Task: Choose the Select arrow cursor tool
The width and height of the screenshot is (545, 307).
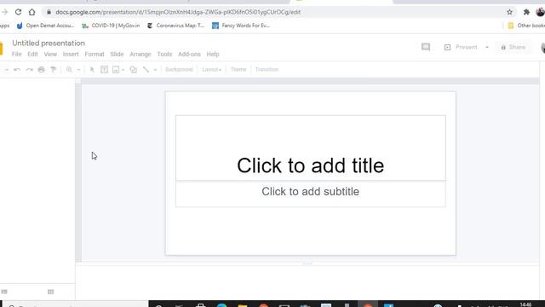Action: coord(92,70)
